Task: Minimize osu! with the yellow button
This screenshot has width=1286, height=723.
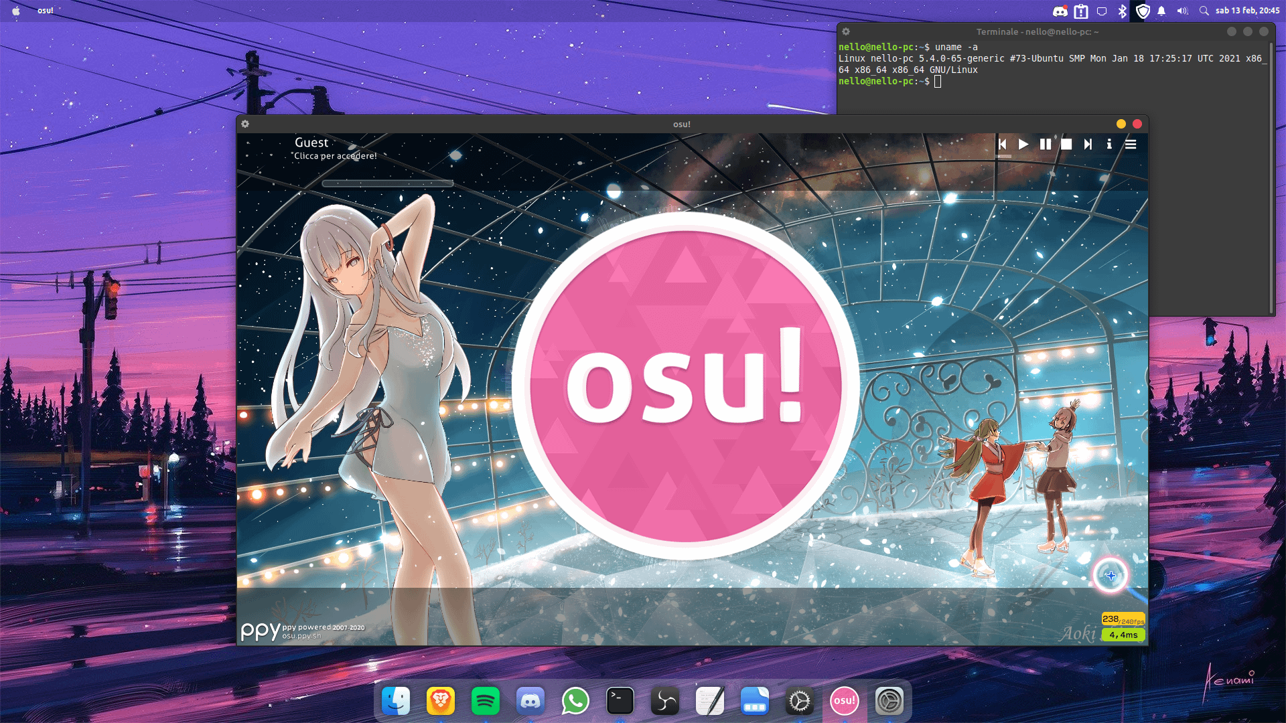Action: [x=1121, y=124]
